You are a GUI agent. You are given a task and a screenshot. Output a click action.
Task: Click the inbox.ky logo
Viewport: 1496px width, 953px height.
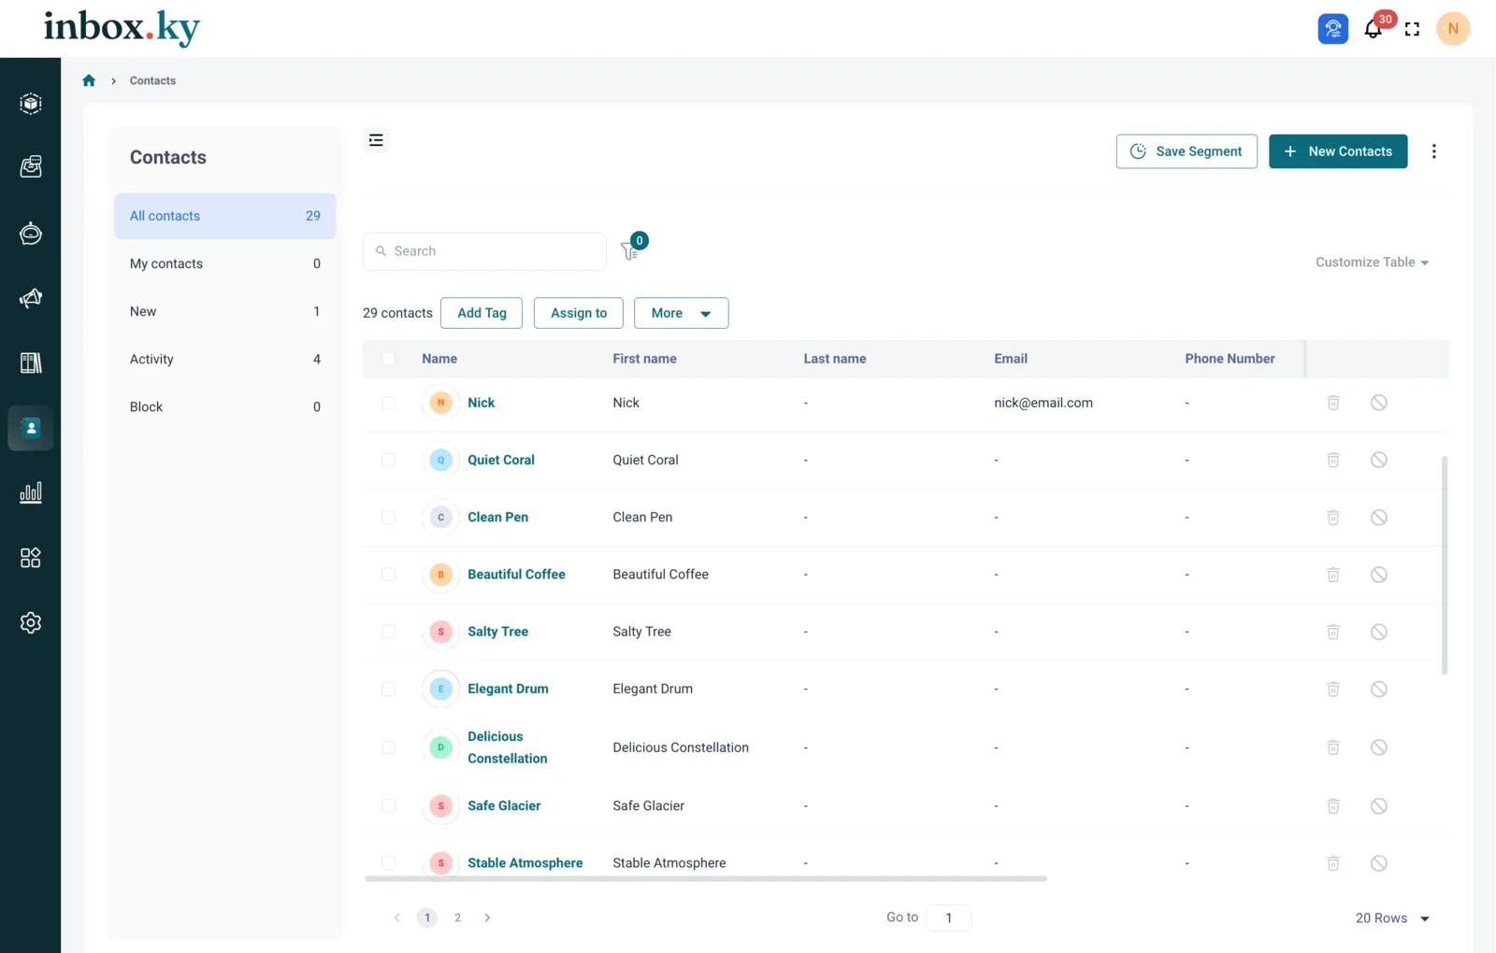click(x=122, y=28)
